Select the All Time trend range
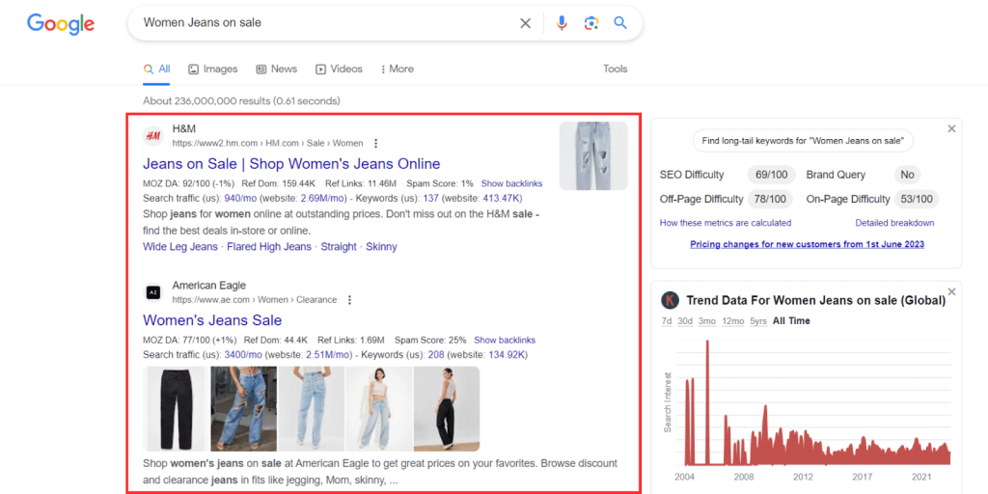Screen dimensions: 988x494 click(x=791, y=321)
